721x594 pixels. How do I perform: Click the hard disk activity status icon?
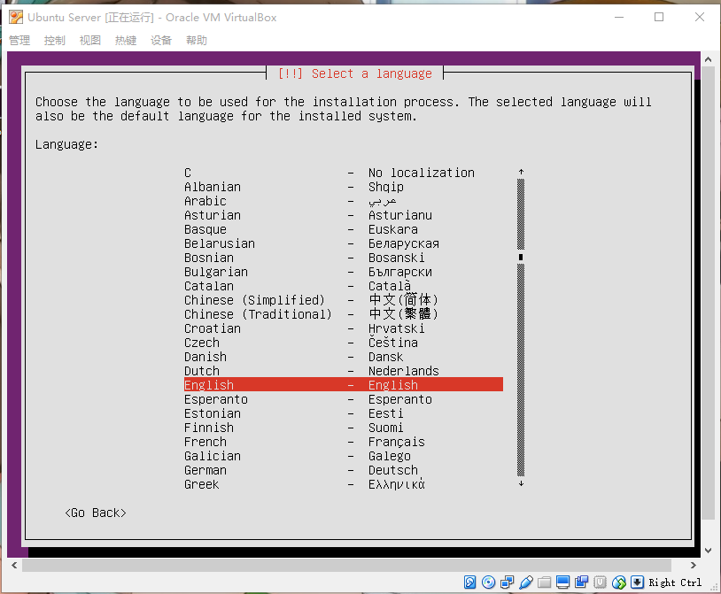[x=469, y=582]
